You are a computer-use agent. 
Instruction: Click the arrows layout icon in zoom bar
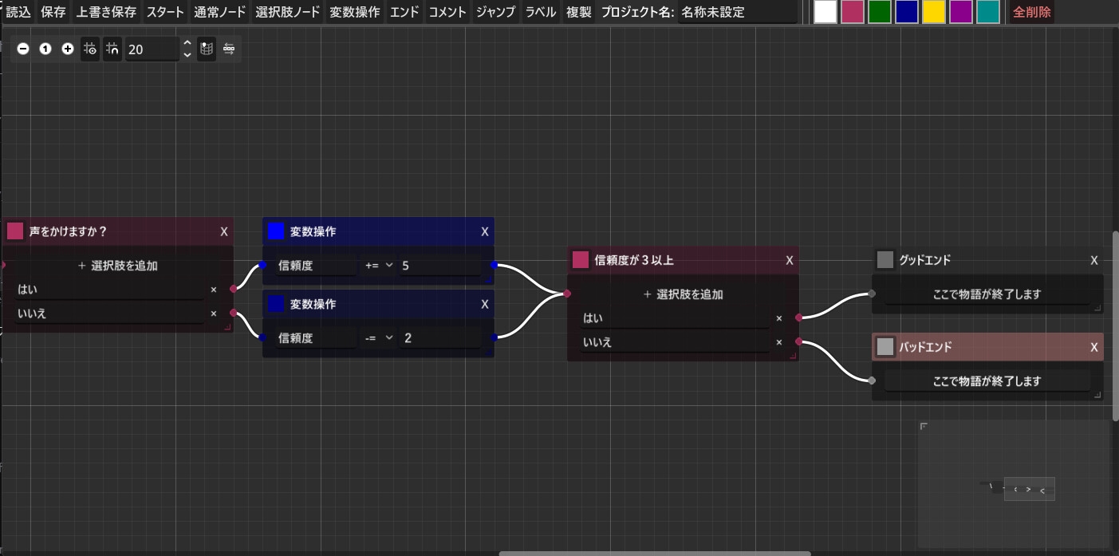pyautogui.click(x=229, y=49)
